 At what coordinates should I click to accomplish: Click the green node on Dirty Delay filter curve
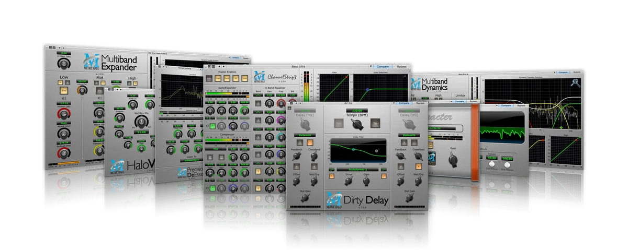[353, 149]
